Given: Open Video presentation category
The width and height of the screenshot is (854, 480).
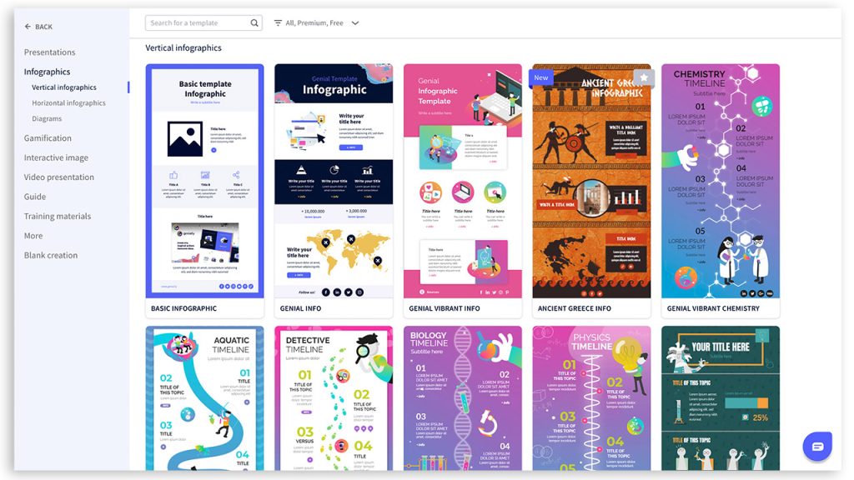Looking at the screenshot, I should click(59, 177).
